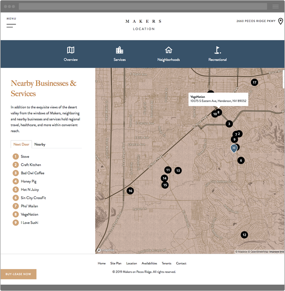Image resolution: width=285 pixels, height=291 pixels.
Task: Click map marker 10
Action: click(x=215, y=114)
